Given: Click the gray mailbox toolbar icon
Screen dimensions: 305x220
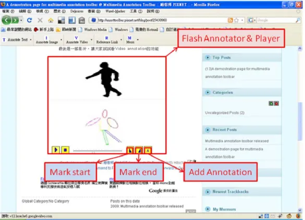Looking at the screenshot, I should tap(82, 20).
